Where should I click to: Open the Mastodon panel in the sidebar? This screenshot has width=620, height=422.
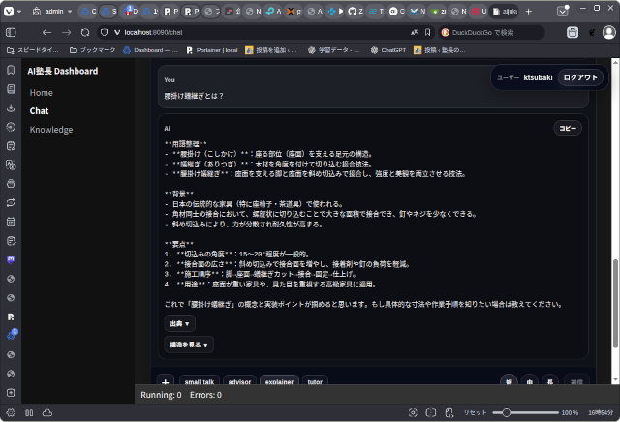point(11,259)
